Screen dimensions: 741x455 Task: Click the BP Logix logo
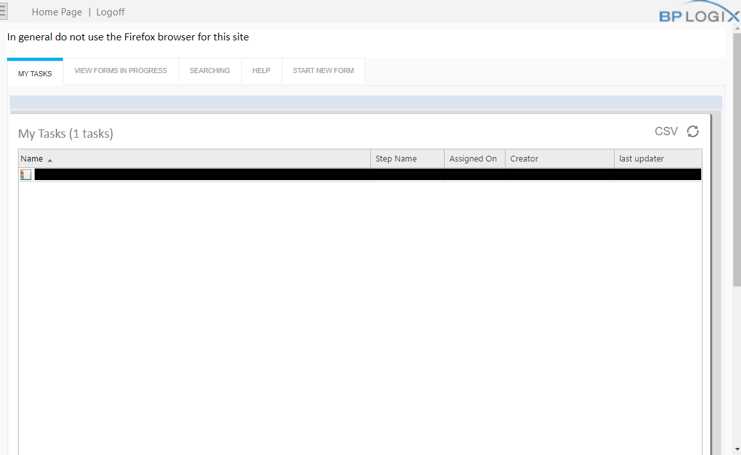pos(699,14)
